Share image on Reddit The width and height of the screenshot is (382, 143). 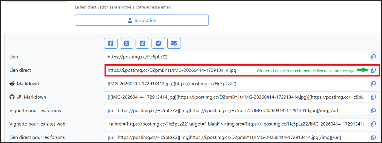[142, 43]
